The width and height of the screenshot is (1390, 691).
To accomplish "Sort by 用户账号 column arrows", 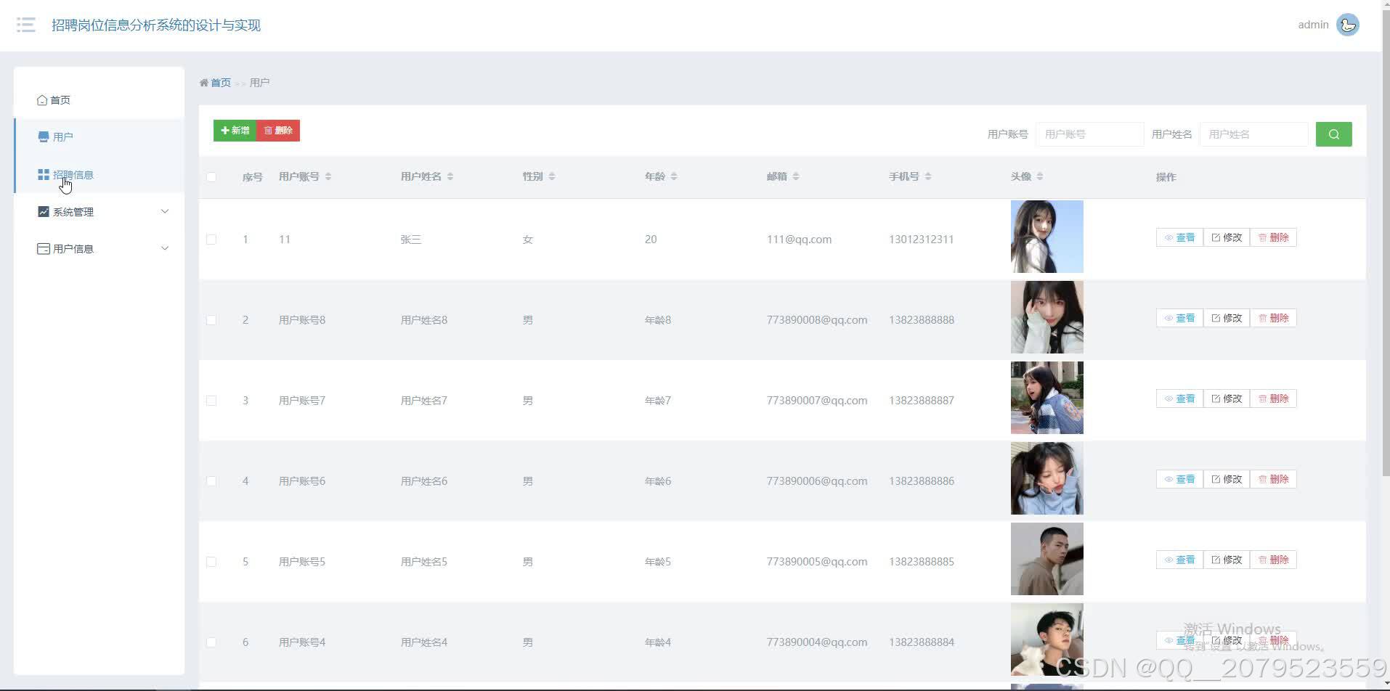I will coord(328,177).
